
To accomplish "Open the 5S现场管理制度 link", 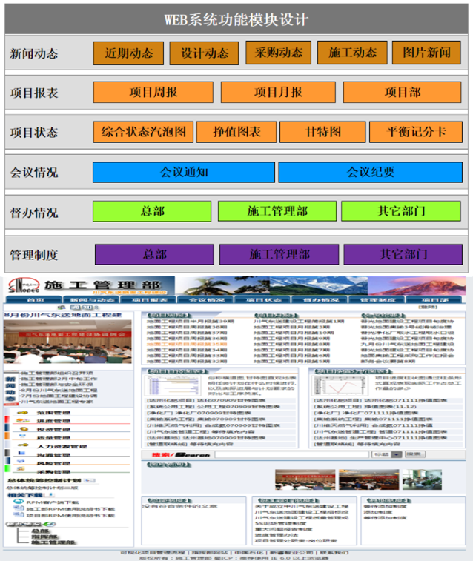I will tap(280, 523).
